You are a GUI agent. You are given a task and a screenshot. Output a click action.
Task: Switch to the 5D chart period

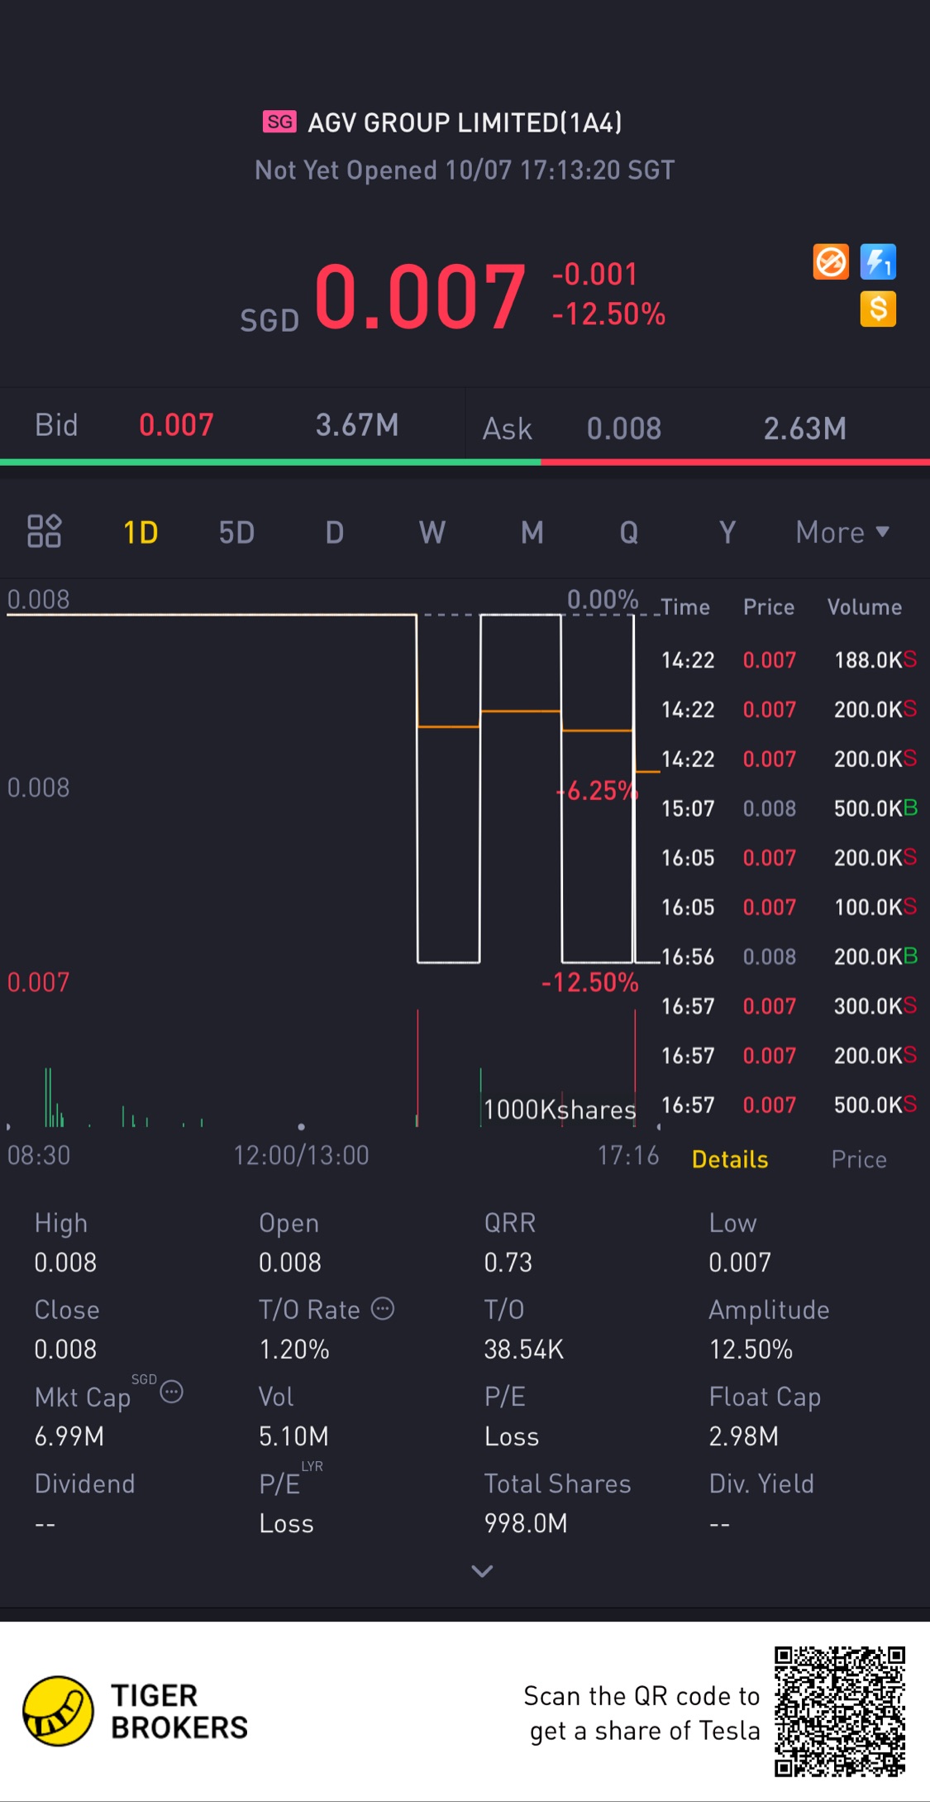(x=236, y=532)
